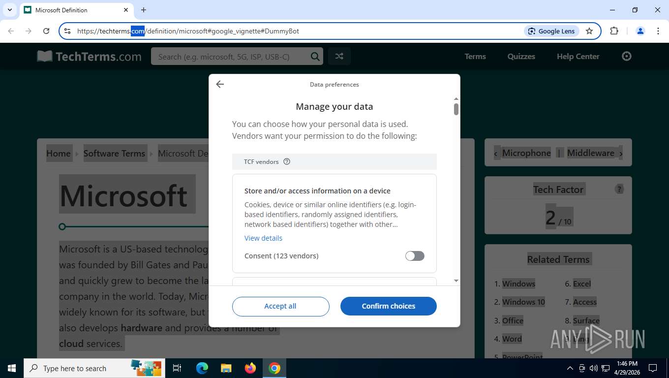
Task: Go to Home breadcrumb
Action: [x=59, y=154]
